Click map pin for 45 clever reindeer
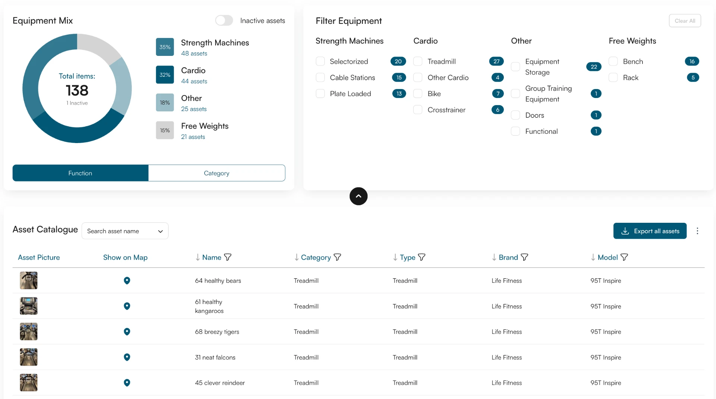716x399 pixels. click(x=127, y=383)
